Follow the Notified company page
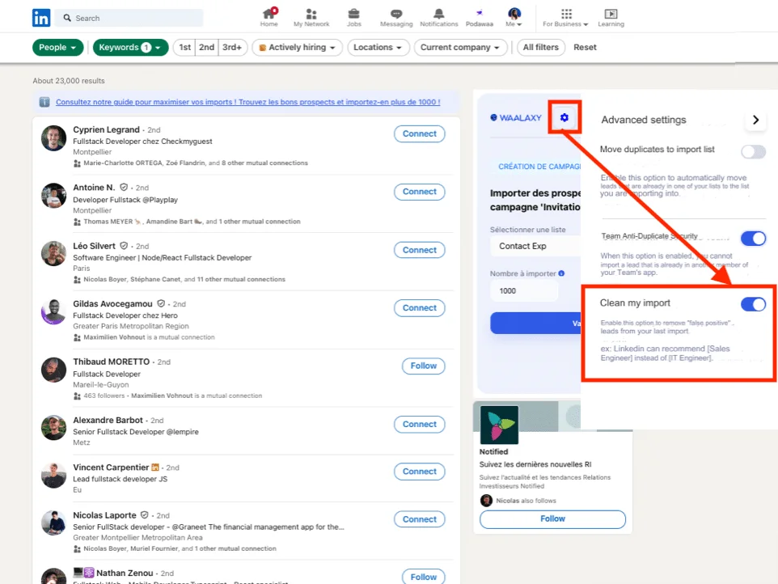778x584 pixels. pos(552,519)
